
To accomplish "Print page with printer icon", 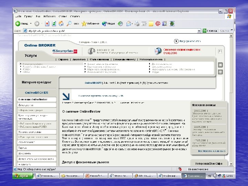I will point(137,24).
